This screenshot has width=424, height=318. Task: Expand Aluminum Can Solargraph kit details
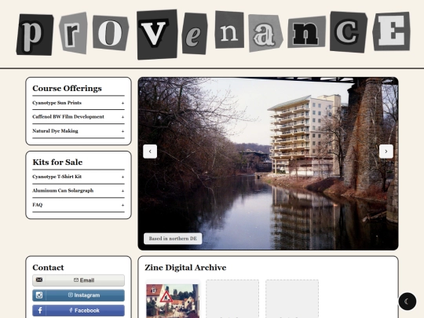tap(79, 191)
